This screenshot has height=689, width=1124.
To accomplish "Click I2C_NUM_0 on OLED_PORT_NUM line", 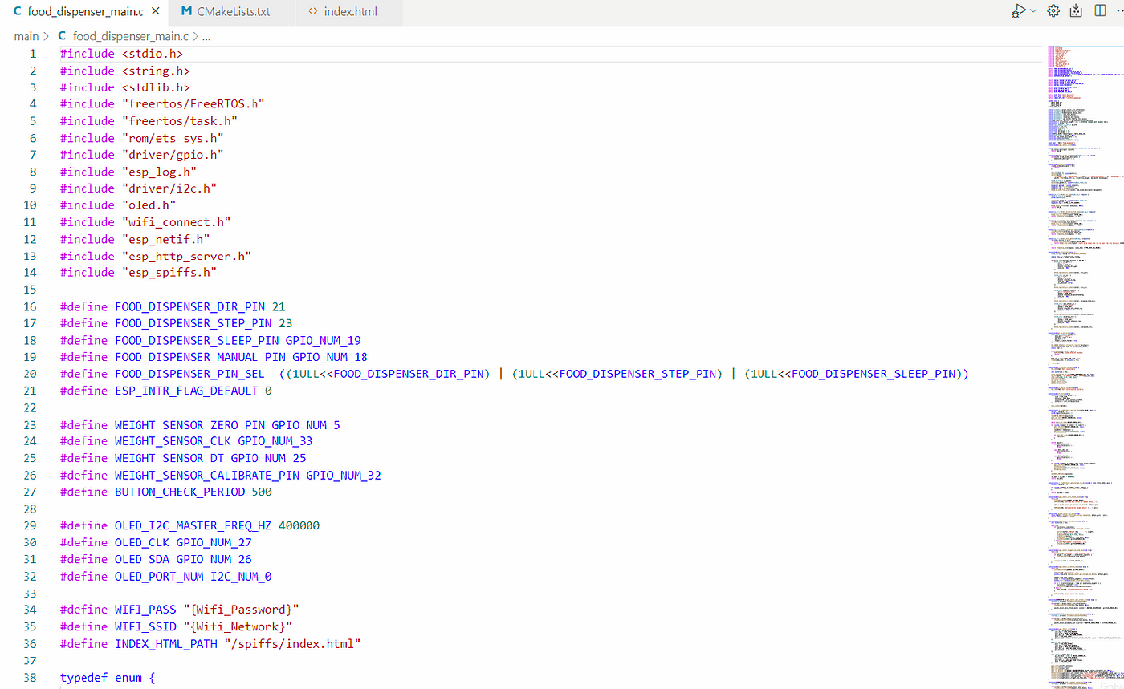I will coord(241,576).
